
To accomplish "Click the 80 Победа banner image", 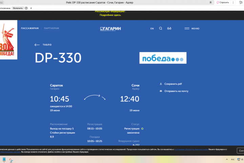I will pyautogui.click(x=8, y=40).
